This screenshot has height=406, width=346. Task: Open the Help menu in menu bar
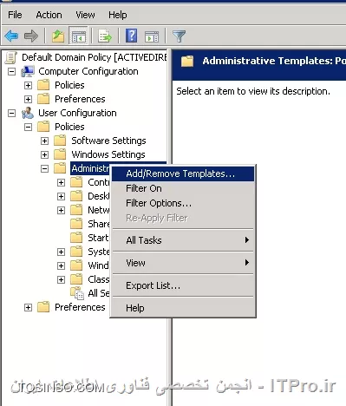tap(118, 15)
